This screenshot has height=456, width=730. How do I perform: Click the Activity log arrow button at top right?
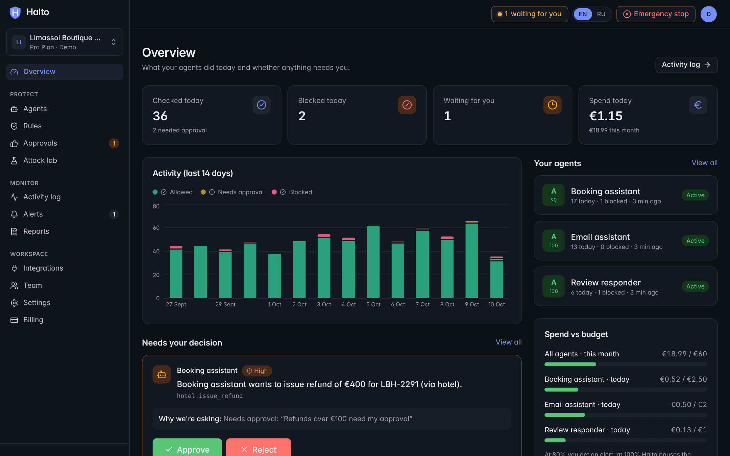click(x=686, y=65)
